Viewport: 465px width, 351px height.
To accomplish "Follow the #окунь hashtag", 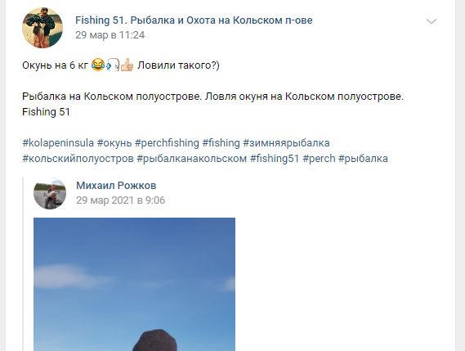I will (114, 143).
